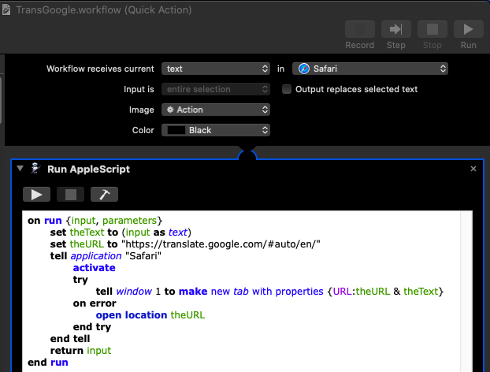Enable 'Output replaces selected text' checkbox
Viewport: 490px width, 372px height.
[287, 89]
